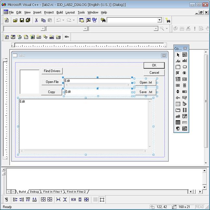The image size is (210, 210).
Task: Make selected controls the same size
Action: pos(86,200)
